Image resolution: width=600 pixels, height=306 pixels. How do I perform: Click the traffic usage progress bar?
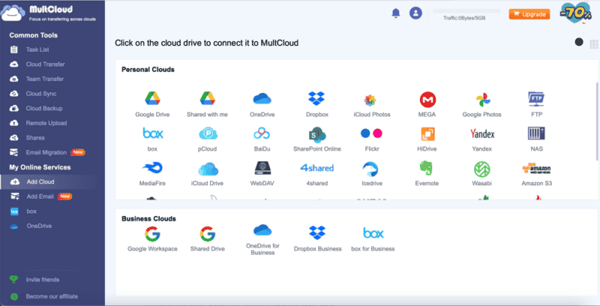466,11
